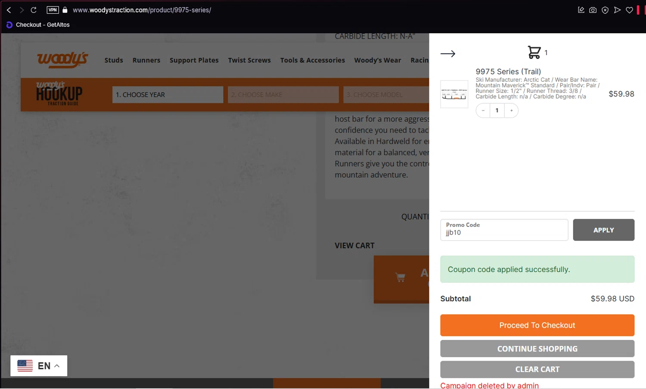This screenshot has height=389, width=646.
Task: Open the Choose Make dropdown
Action: pos(283,95)
